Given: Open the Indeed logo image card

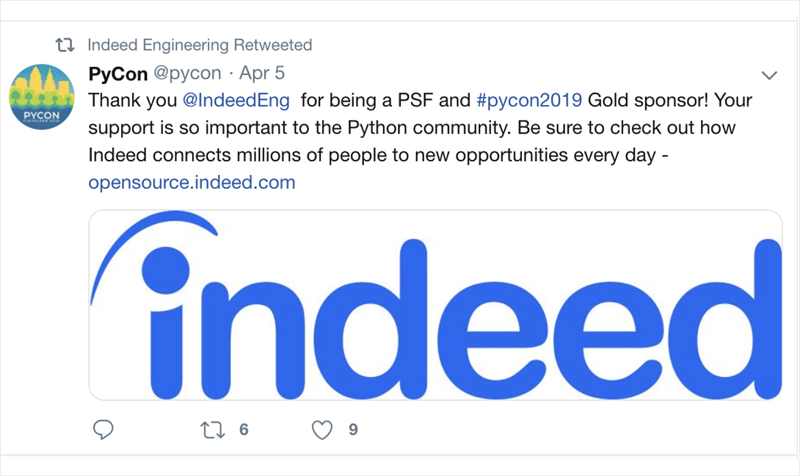Looking at the screenshot, I should [435, 305].
